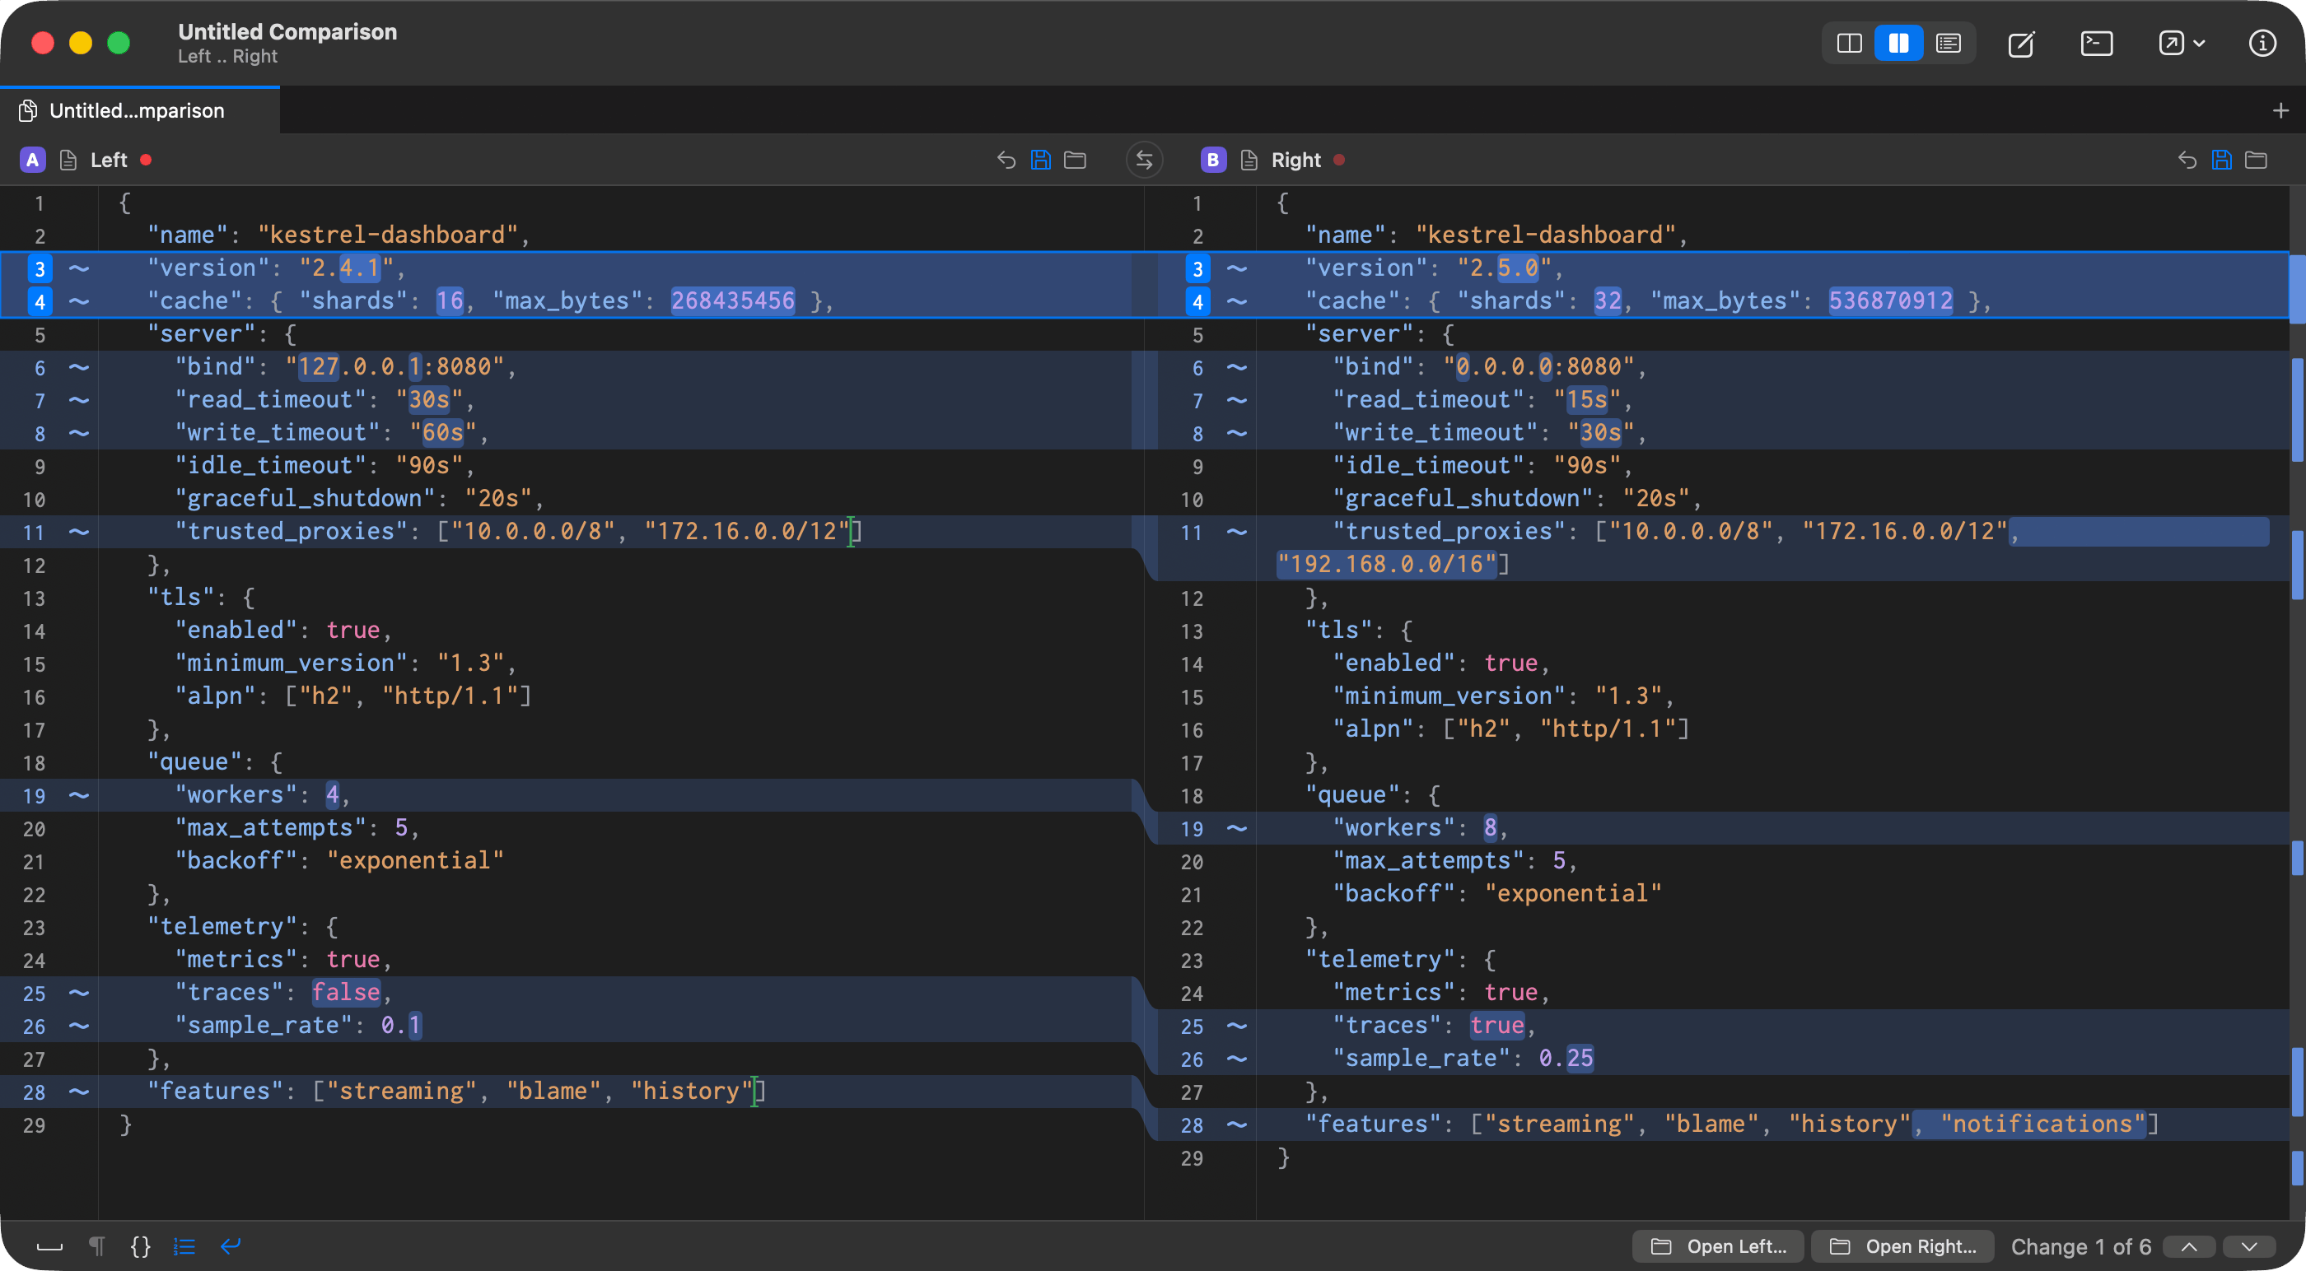Save the Right document

(2222, 161)
